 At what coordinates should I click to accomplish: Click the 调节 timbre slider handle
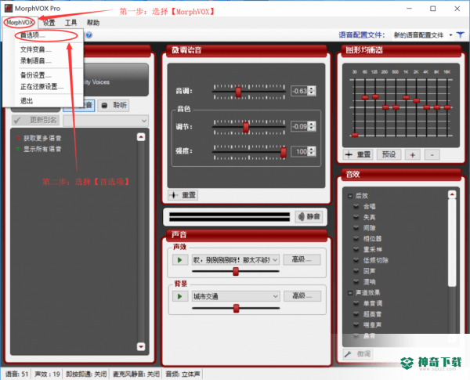246,127
